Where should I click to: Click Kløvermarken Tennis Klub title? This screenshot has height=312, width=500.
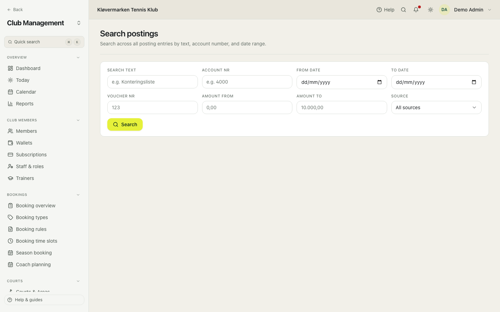[x=127, y=10]
